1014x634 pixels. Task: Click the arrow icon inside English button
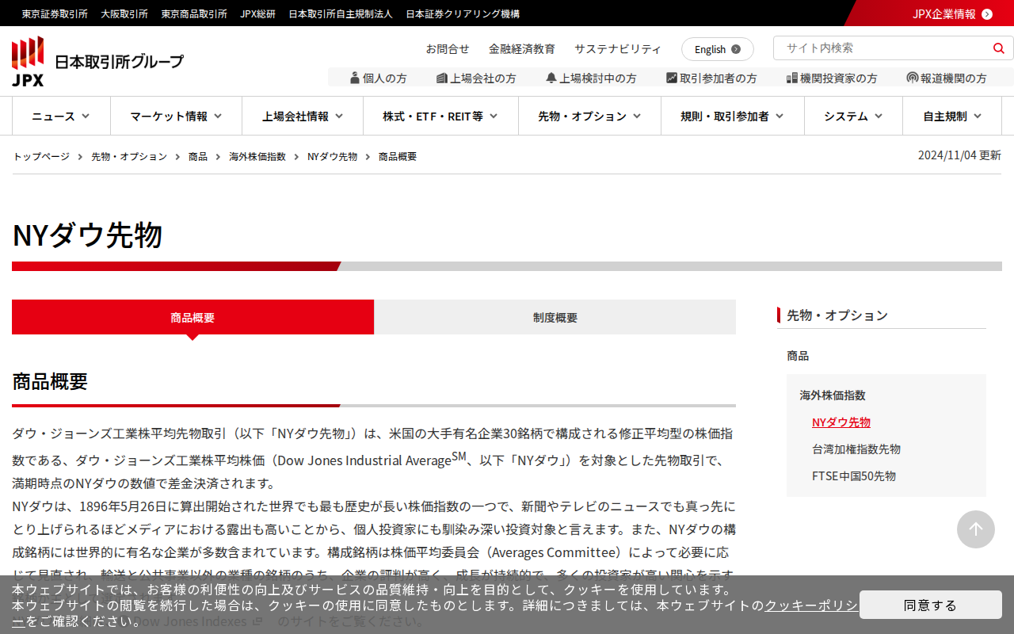click(736, 49)
